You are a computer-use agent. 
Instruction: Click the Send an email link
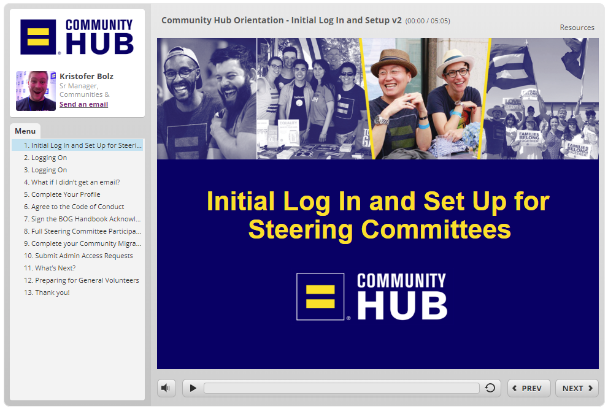pos(84,104)
